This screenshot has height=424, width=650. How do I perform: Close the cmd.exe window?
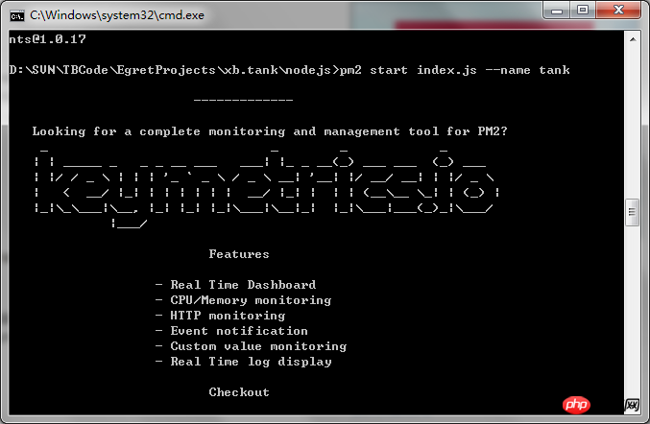click(618, 11)
